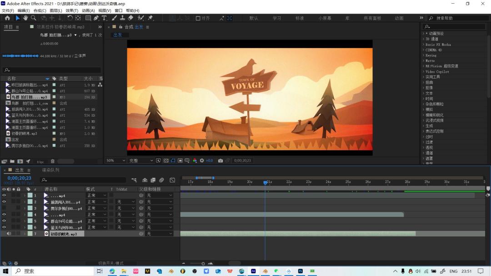Open the 完整 resolution dropdown
Screen dimensions: 491x276
tap(141, 161)
